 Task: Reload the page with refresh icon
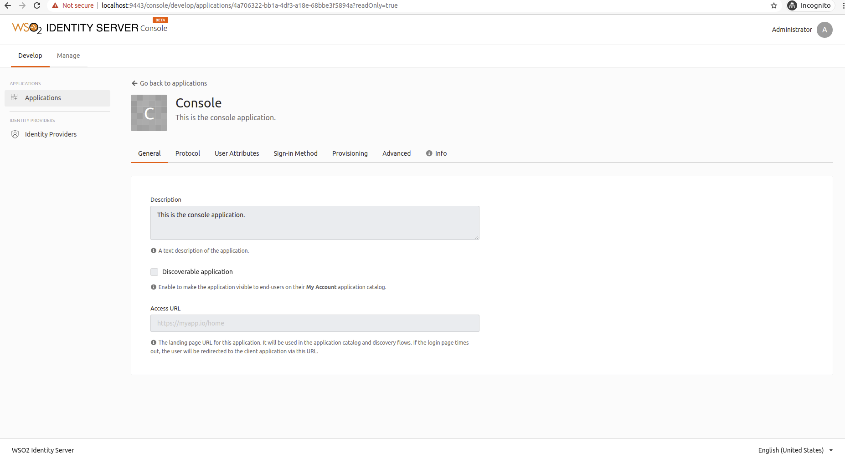pos(37,5)
